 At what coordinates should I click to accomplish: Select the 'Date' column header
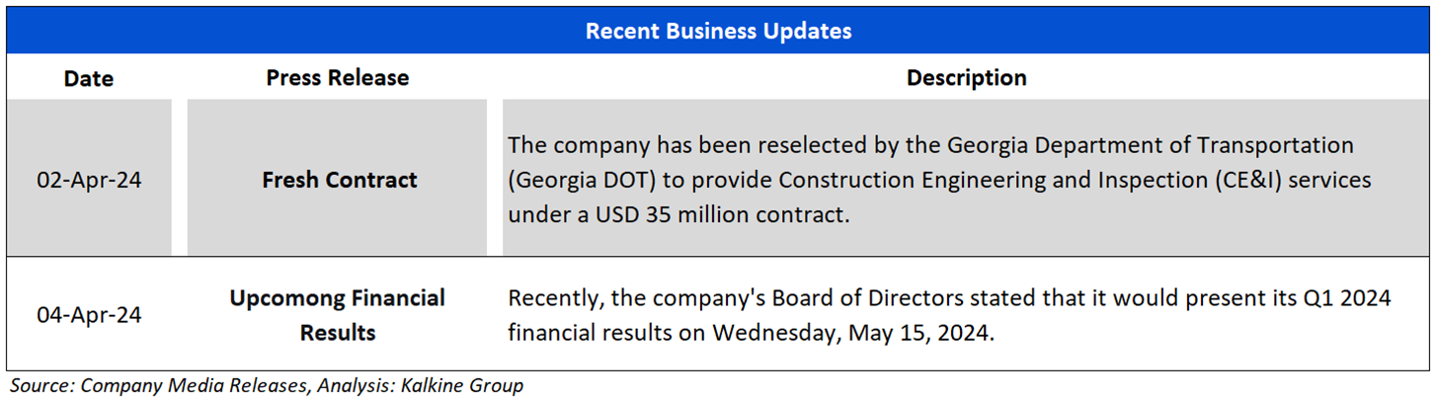pyautogui.click(x=89, y=78)
